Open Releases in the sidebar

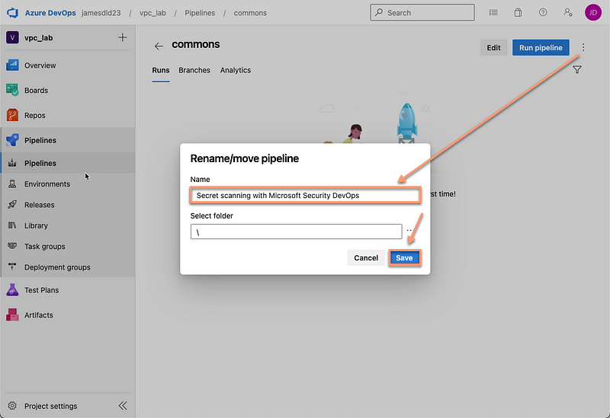[68, 205]
